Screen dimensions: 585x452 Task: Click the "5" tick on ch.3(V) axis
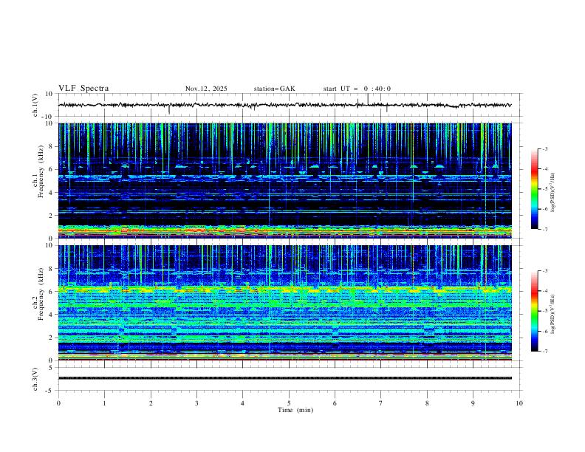(x=51, y=367)
